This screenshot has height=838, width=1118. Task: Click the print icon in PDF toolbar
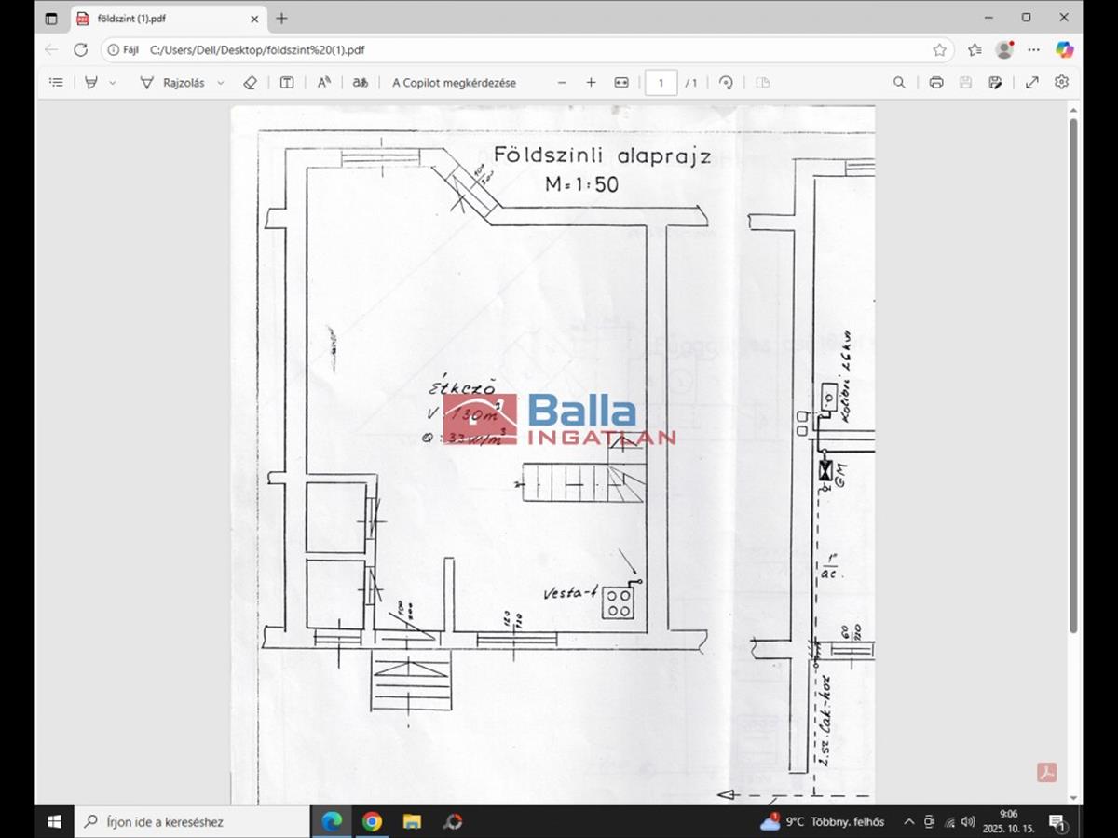coord(936,83)
